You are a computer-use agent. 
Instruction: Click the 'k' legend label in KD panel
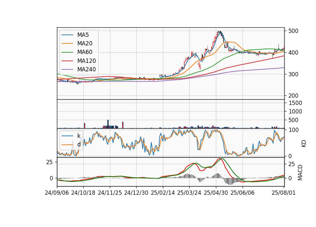pyautogui.click(x=79, y=136)
